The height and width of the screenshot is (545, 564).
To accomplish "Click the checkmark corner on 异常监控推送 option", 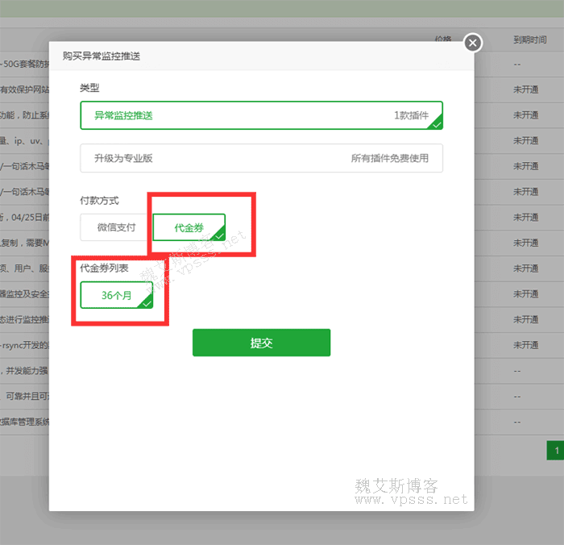I will click(x=436, y=123).
